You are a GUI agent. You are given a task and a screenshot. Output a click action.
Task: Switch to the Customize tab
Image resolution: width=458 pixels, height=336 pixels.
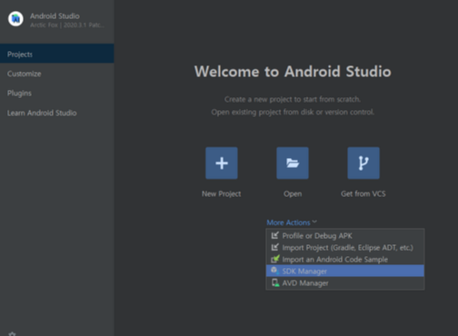(57, 74)
